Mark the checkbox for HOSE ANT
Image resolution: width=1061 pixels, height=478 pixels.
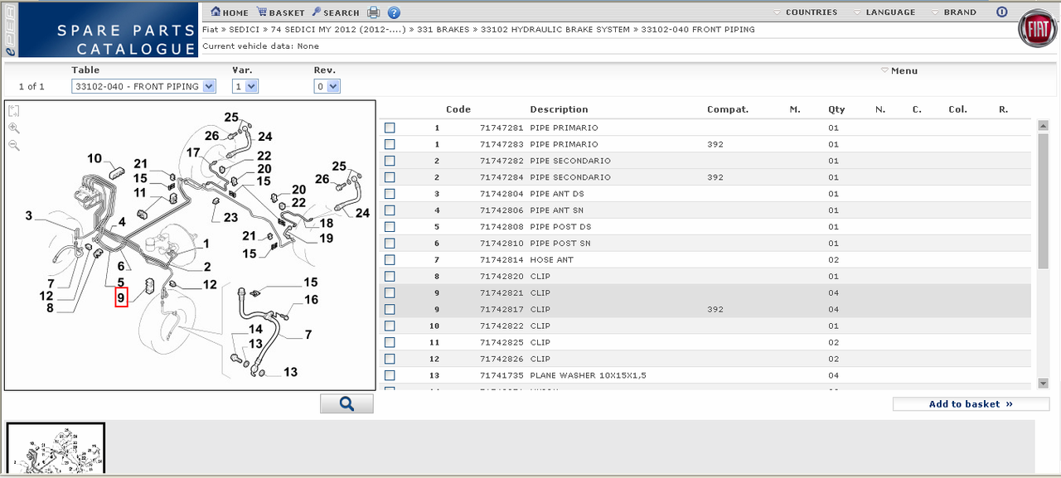(390, 260)
